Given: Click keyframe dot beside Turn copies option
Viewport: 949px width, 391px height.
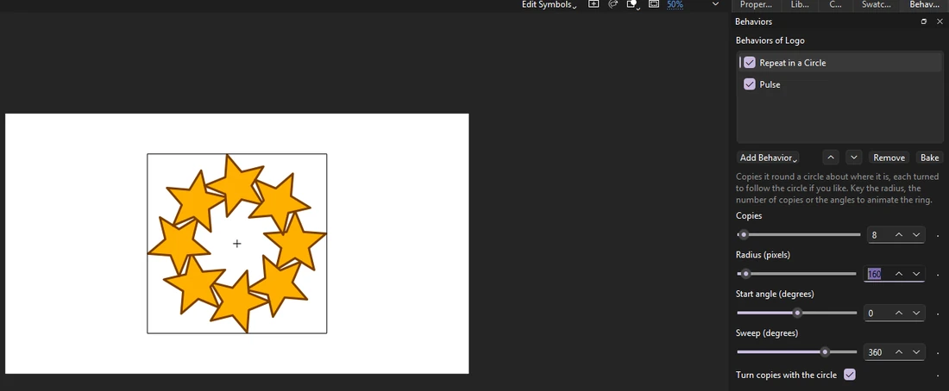Looking at the screenshot, I should (938, 375).
